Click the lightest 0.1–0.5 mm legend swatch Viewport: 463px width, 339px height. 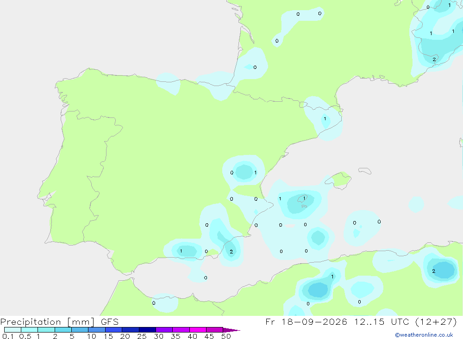pyautogui.click(x=13, y=330)
